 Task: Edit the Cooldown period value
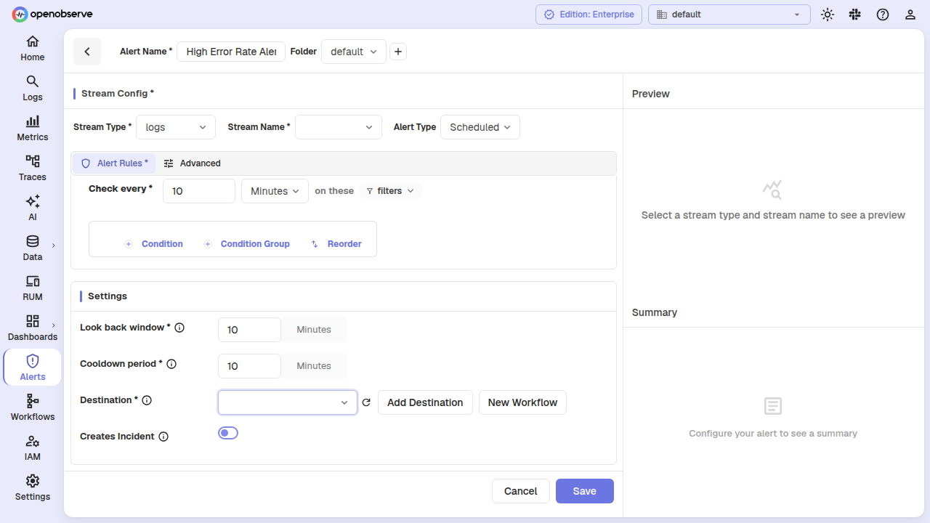click(249, 366)
